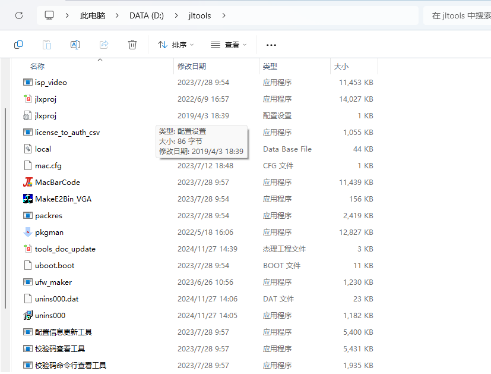Open the 查看 view dropdown
Viewport: 491px width, 374px height.
(229, 45)
